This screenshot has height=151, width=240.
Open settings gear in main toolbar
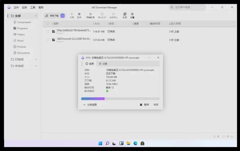tap(132, 14)
